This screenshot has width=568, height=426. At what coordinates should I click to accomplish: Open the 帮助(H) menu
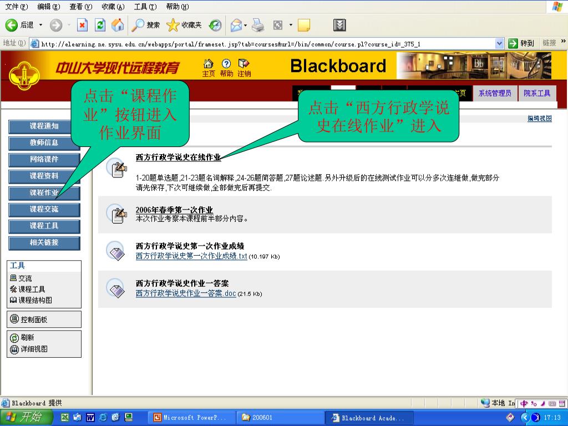(x=177, y=7)
